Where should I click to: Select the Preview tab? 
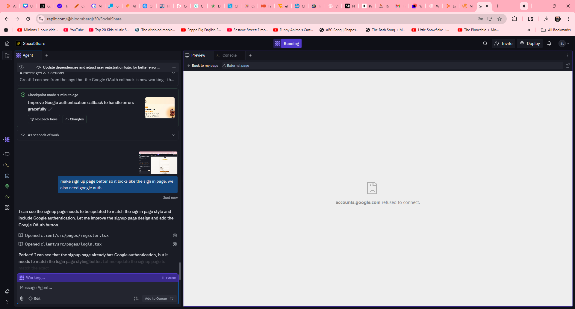point(198,55)
